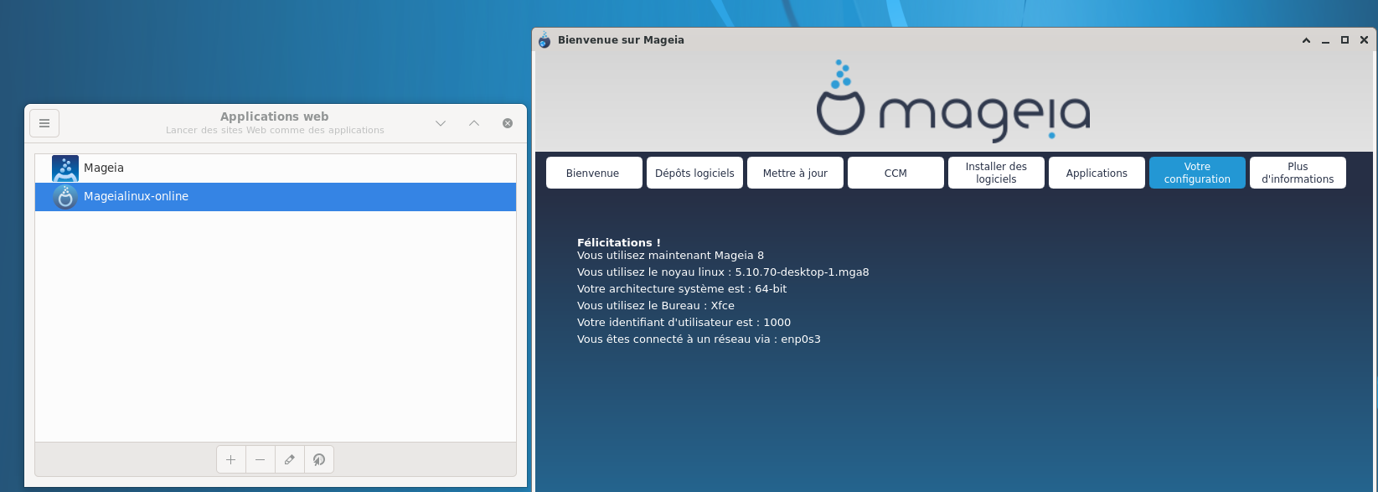Edit the selected web app with pencil icon
1378x492 pixels.
tap(290, 459)
